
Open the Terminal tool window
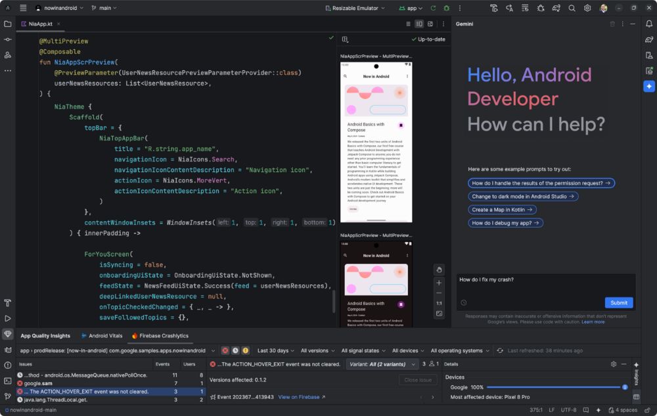pyautogui.click(x=7, y=381)
